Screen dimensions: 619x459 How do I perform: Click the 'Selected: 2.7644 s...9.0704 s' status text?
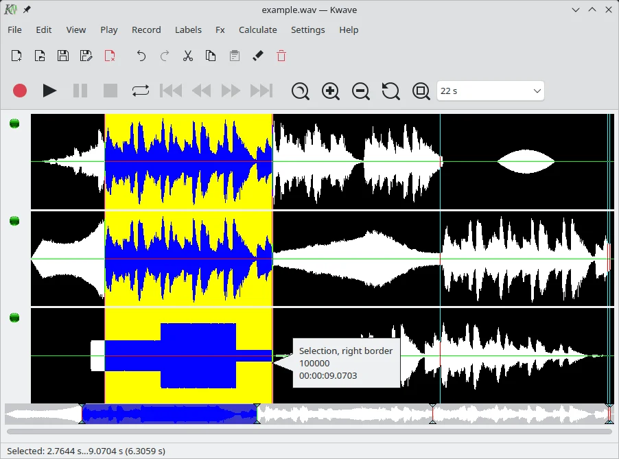tap(86, 451)
